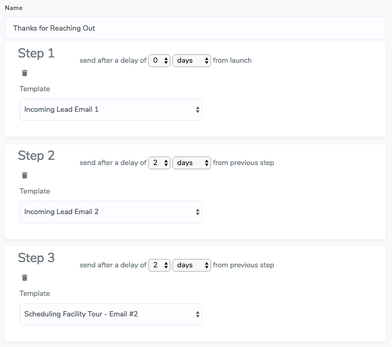Remove Step 3 using trash icon
Image resolution: width=392 pixels, height=347 pixels.
click(24, 277)
